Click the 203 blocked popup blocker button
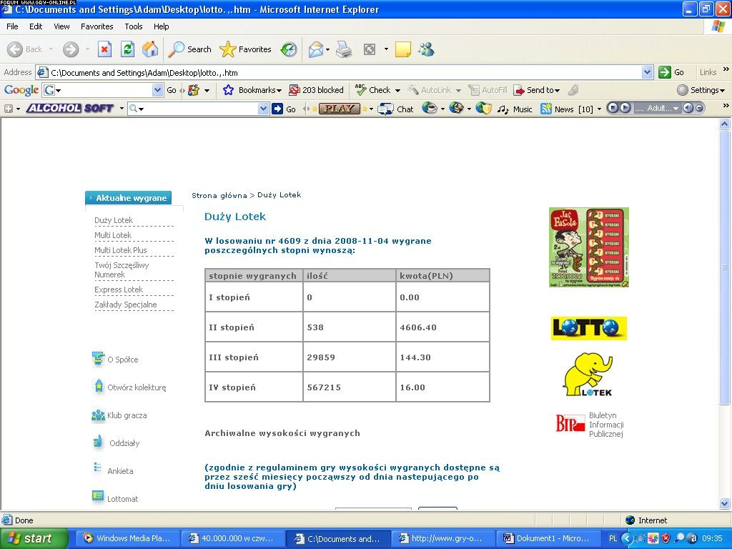 point(316,90)
